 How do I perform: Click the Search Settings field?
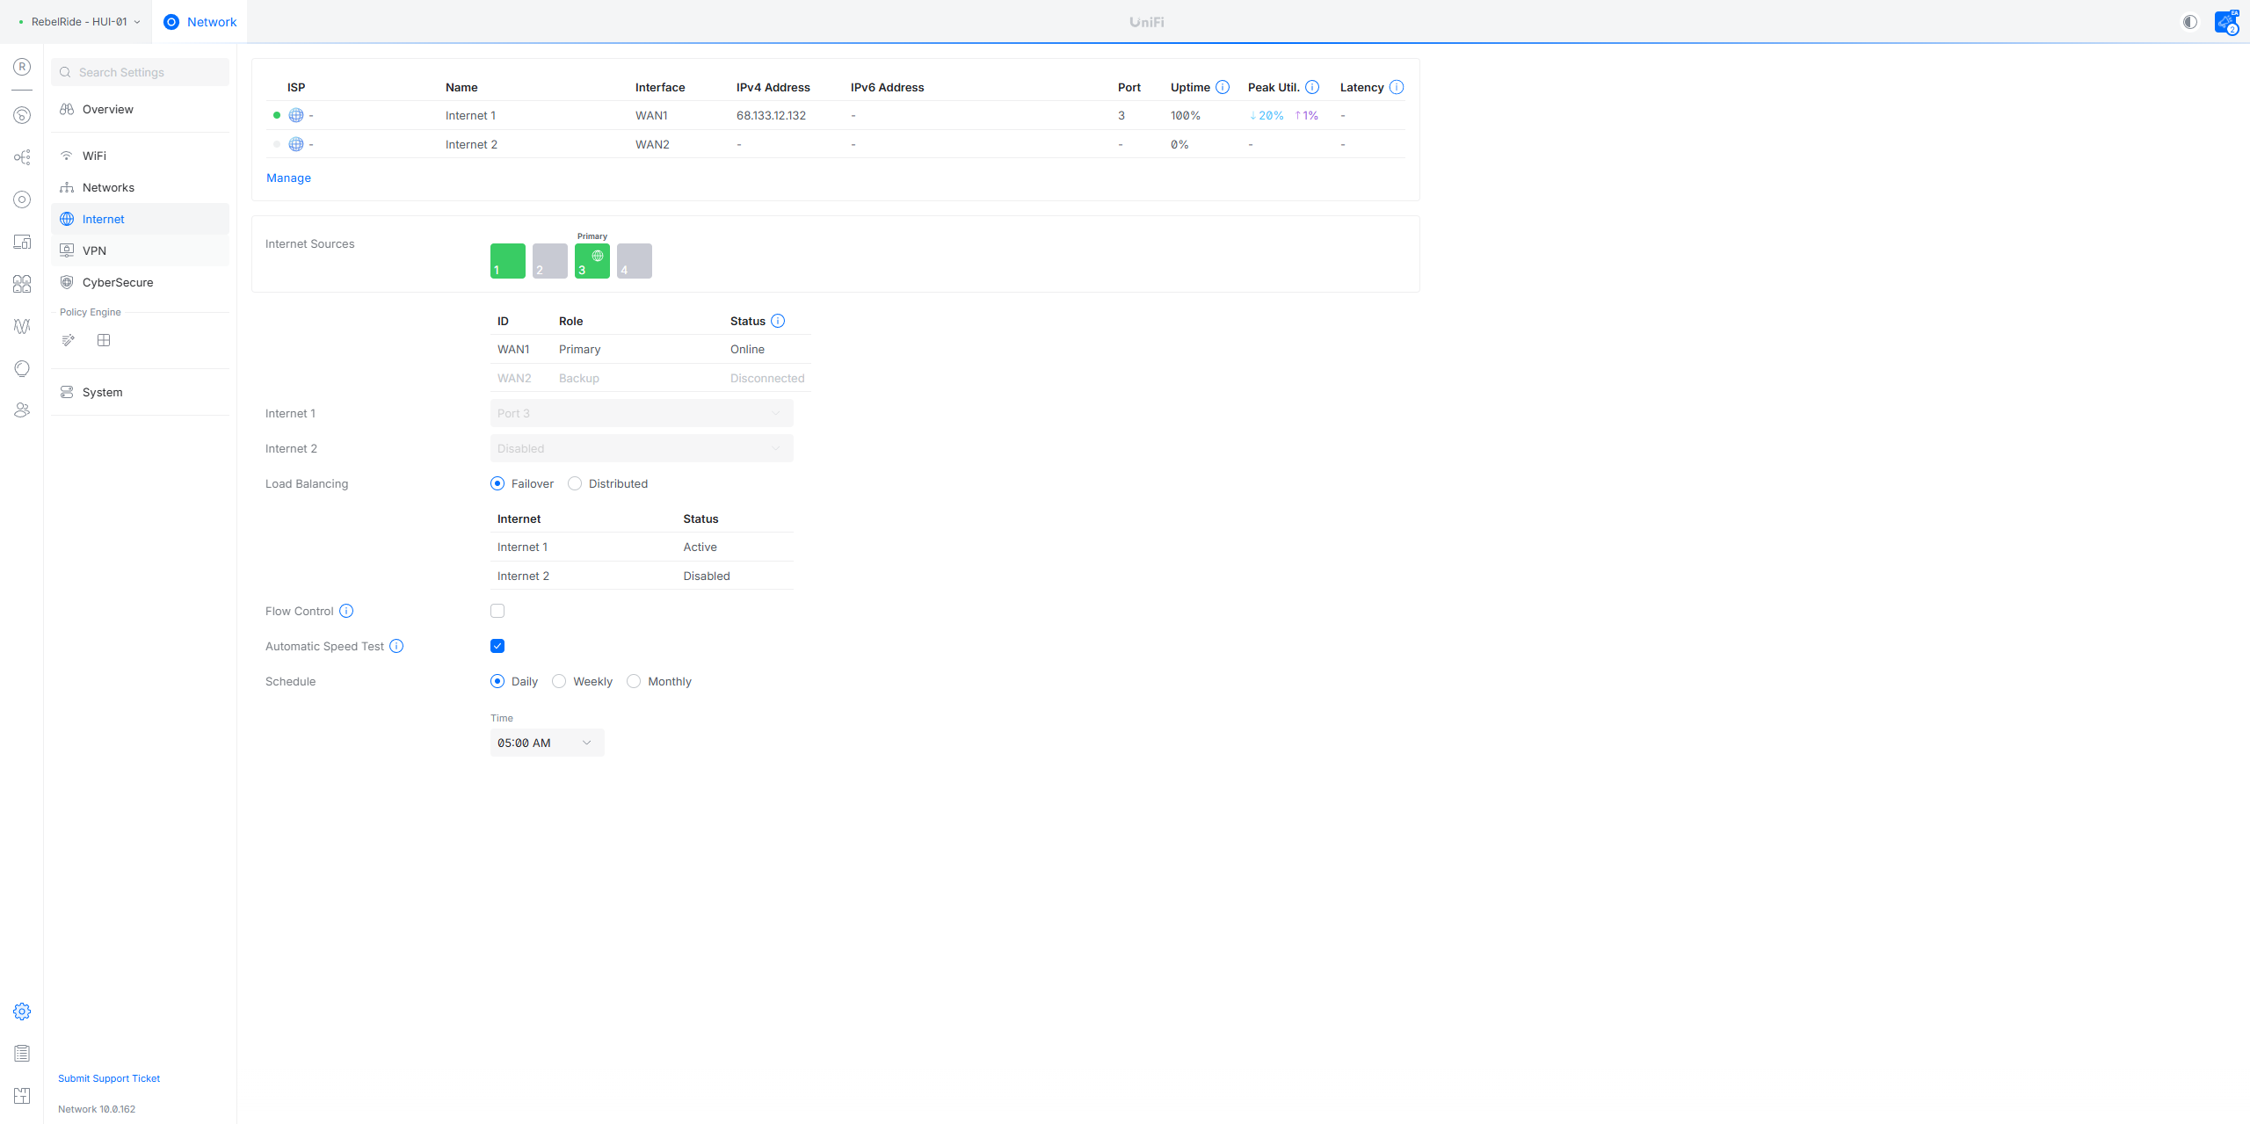pos(141,72)
